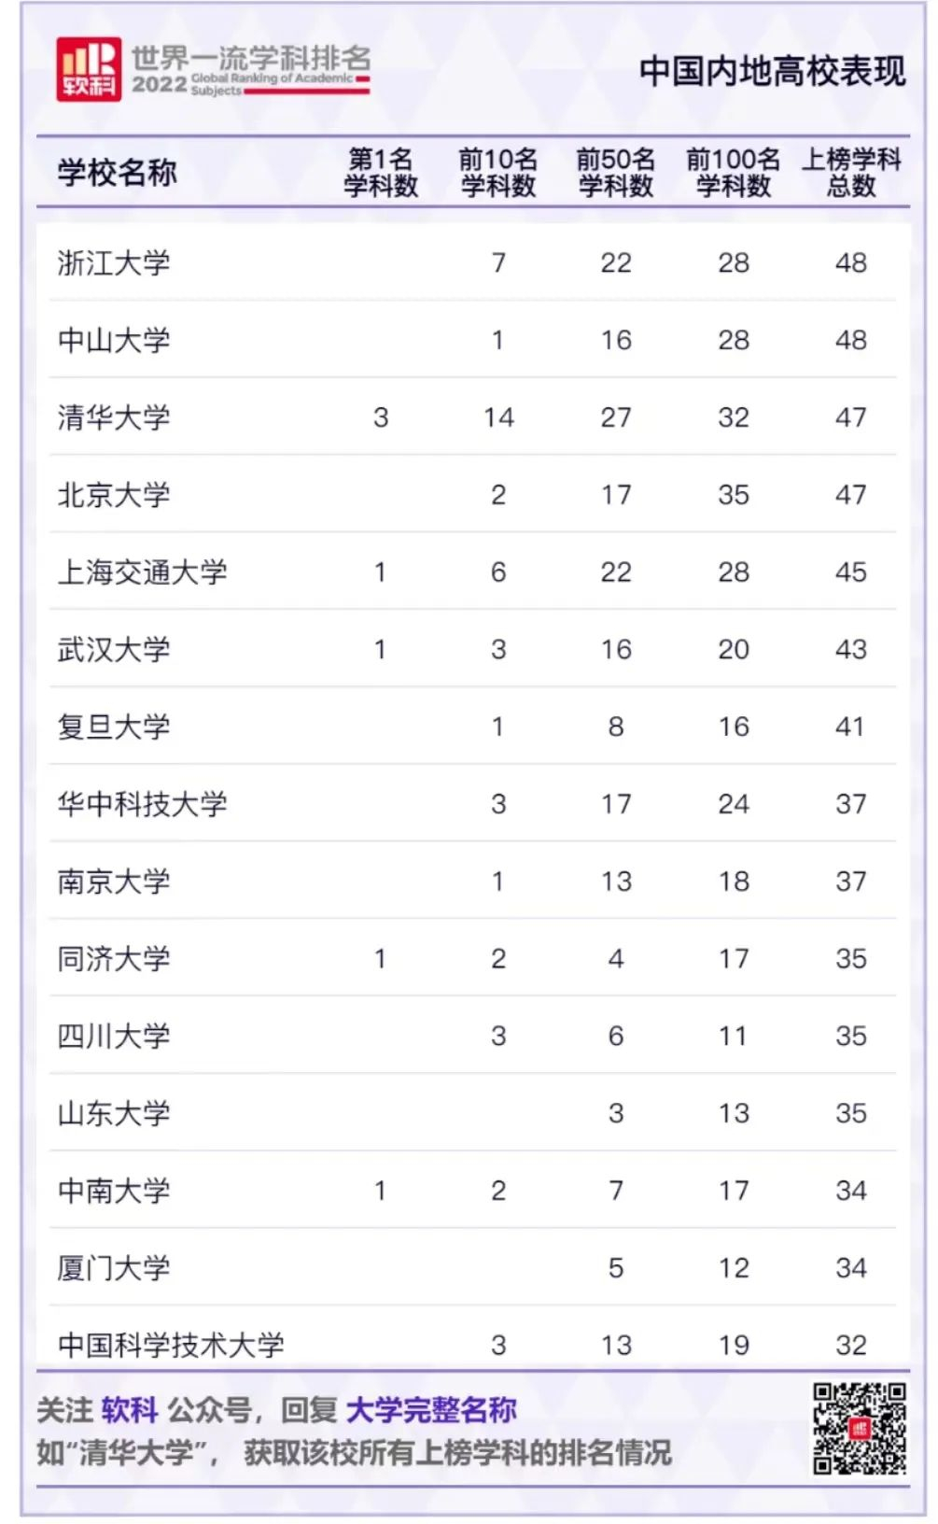This screenshot has height=1524, width=938.
Task: Select the 中国科学技术大学 row
Action: (472, 1343)
